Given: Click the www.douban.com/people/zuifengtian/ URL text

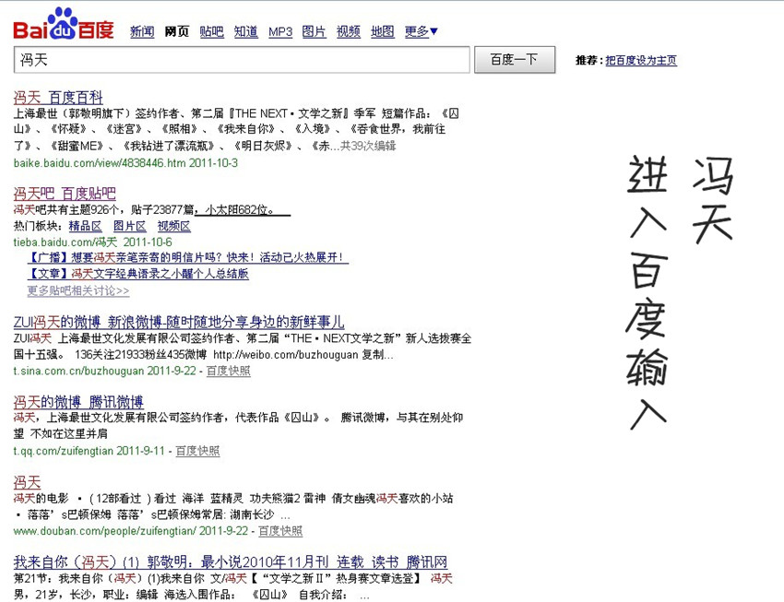Looking at the screenshot, I should point(104,531).
